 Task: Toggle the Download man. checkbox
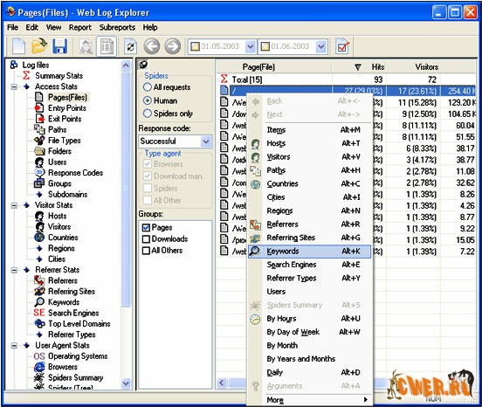pyautogui.click(x=148, y=176)
